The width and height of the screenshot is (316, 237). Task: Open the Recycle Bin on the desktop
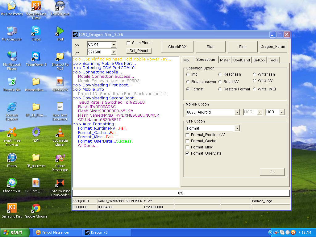tap(12, 82)
